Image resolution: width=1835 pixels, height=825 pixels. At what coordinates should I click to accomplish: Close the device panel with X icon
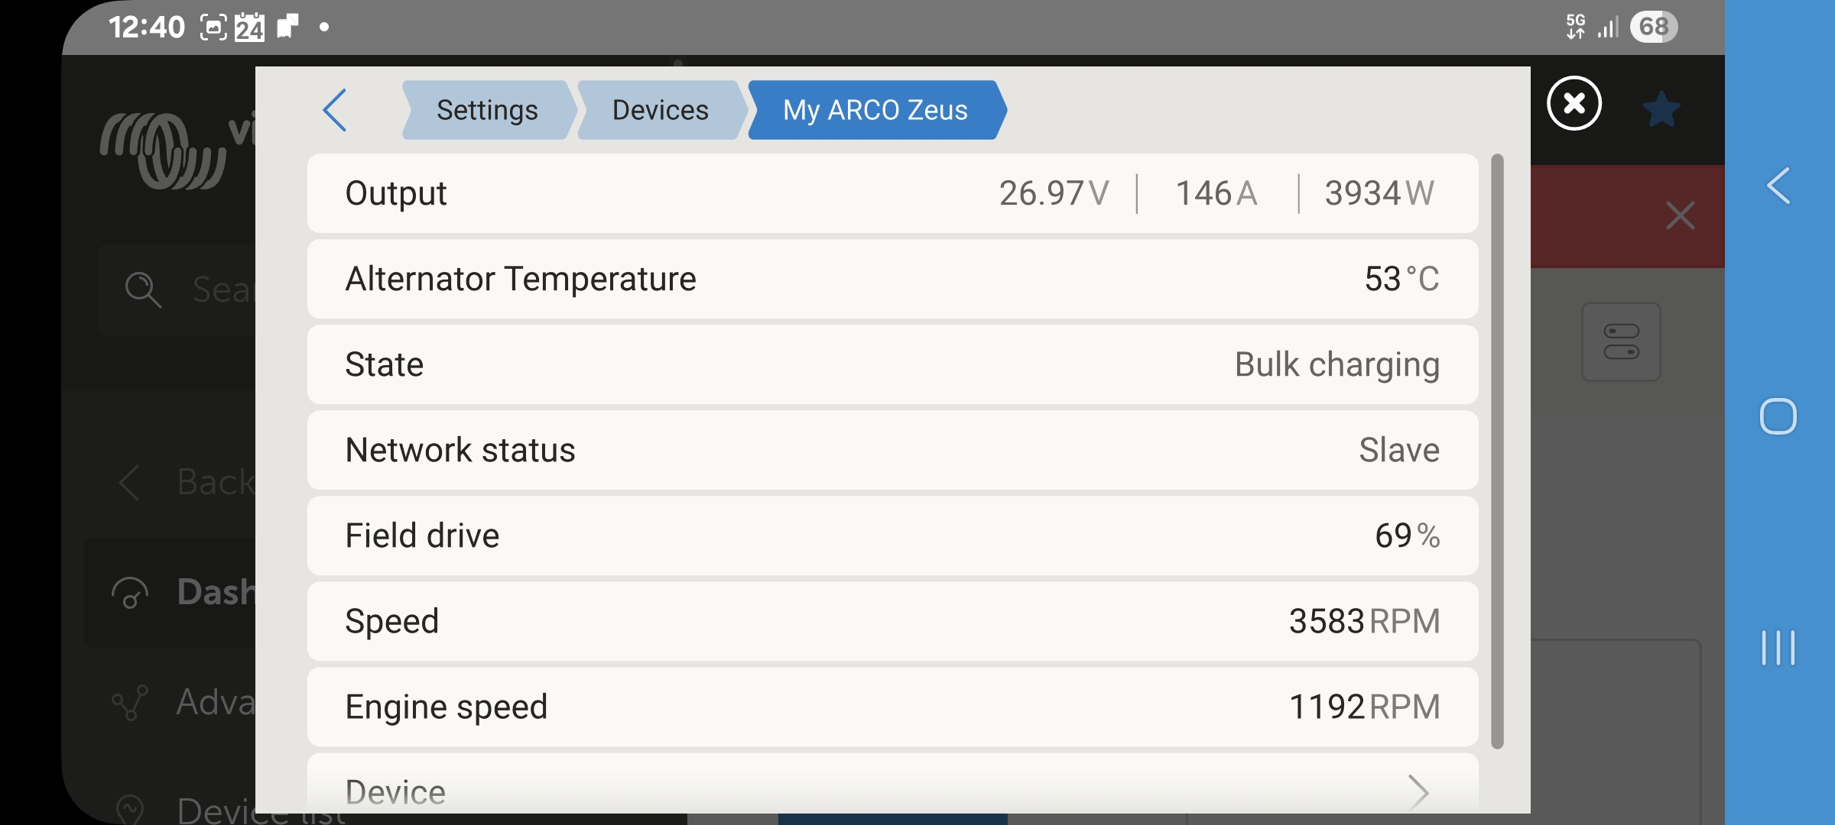coord(1574,103)
